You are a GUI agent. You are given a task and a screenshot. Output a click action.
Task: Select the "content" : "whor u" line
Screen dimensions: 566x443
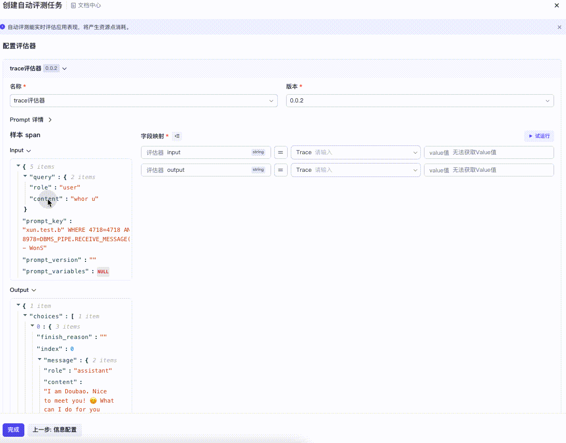pos(64,199)
